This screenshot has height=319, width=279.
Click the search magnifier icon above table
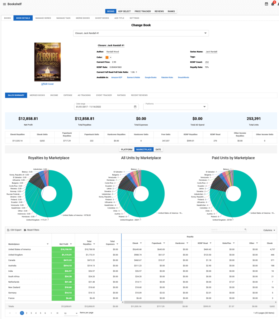coord(245,230)
